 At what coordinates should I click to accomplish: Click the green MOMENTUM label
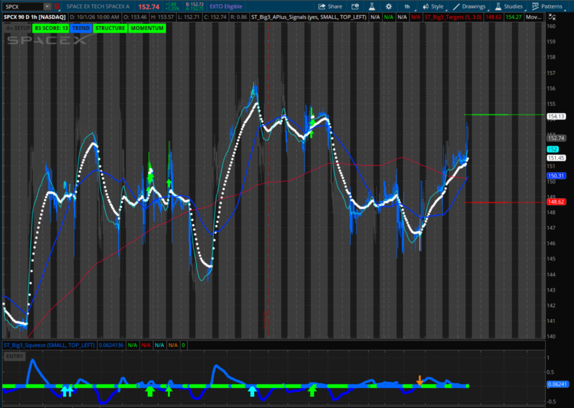tap(147, 28)
